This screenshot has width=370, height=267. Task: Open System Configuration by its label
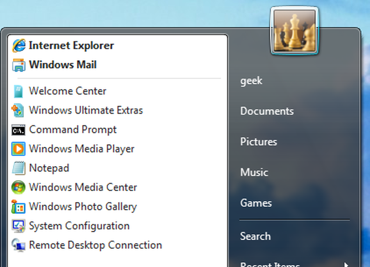[79, 226]
